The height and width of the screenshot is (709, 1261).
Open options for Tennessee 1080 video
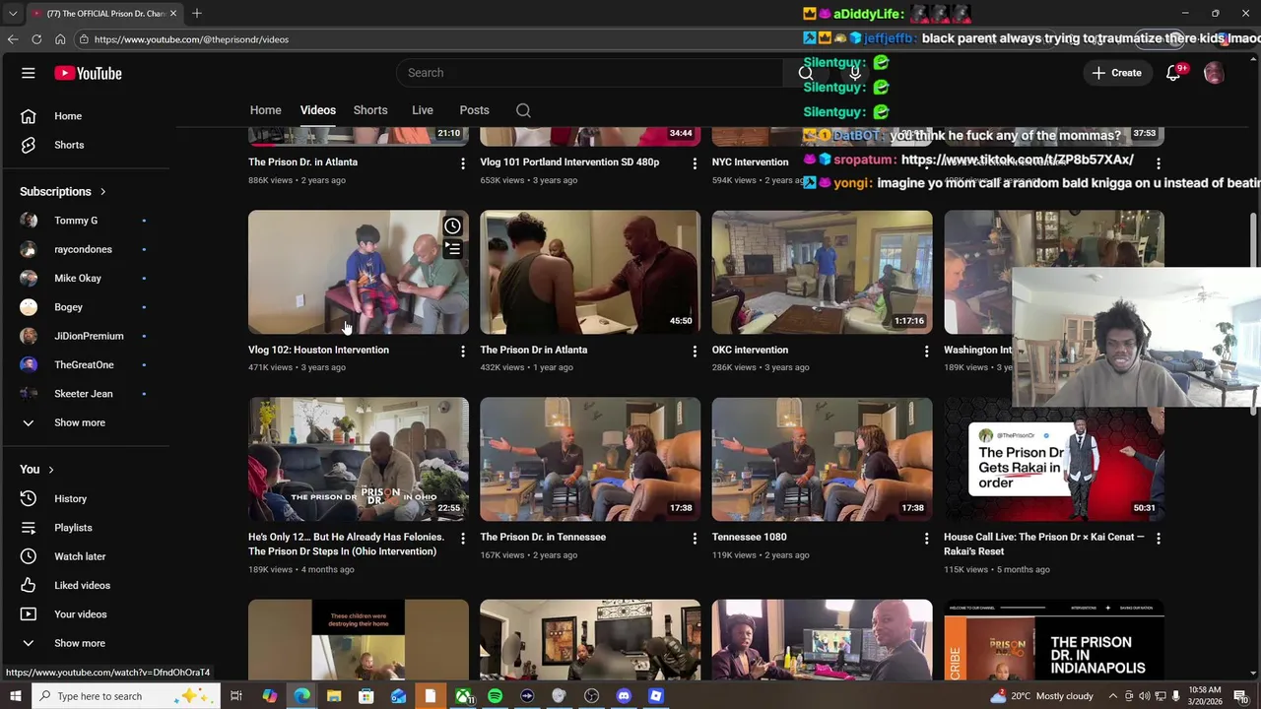[926, 538]
